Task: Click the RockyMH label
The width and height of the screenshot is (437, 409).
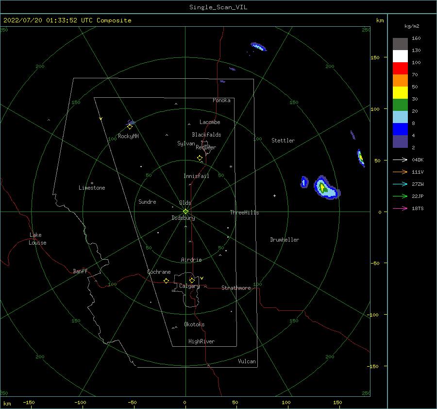Action: (x=128, y=136)
